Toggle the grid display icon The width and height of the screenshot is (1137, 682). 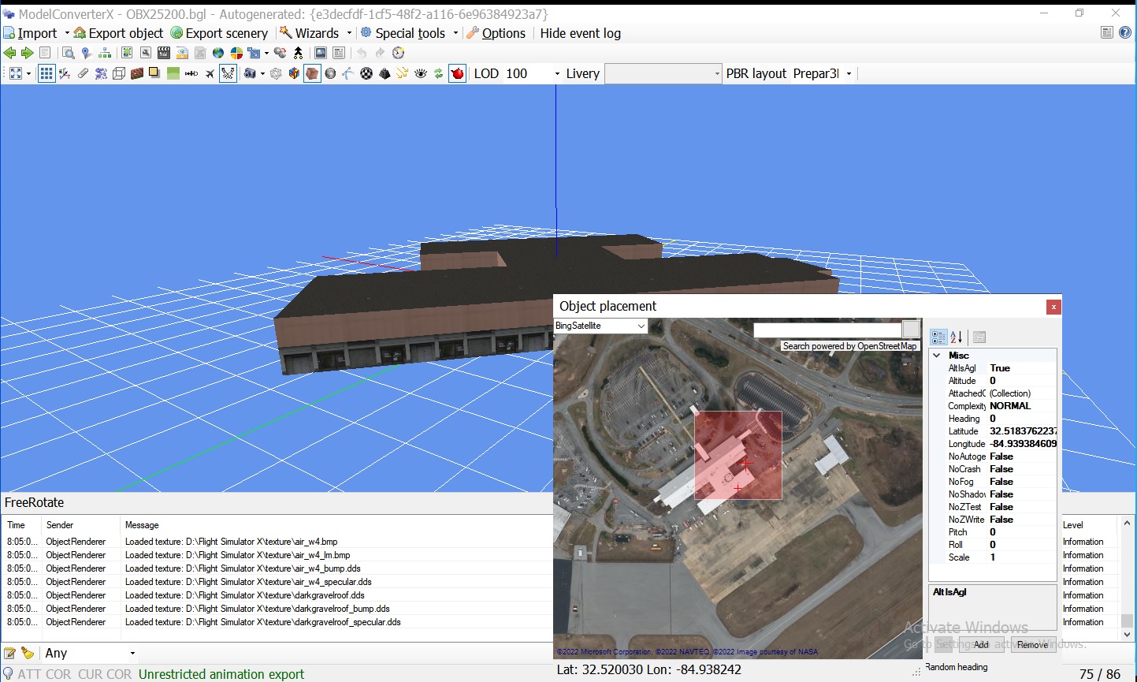point(46,73)
